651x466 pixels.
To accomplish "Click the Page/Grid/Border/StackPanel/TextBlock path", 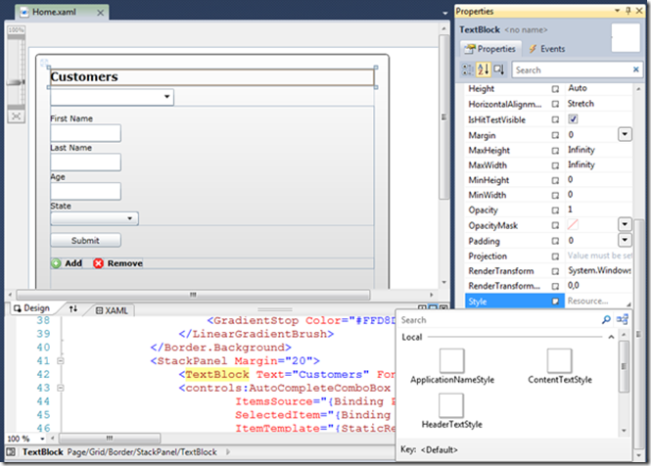I will pyautogui.click(x=142, y=452).
